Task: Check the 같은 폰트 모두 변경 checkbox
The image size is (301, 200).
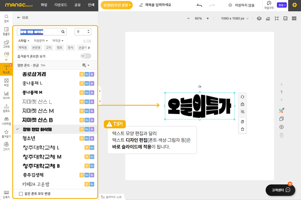Action: pos(21,194)
